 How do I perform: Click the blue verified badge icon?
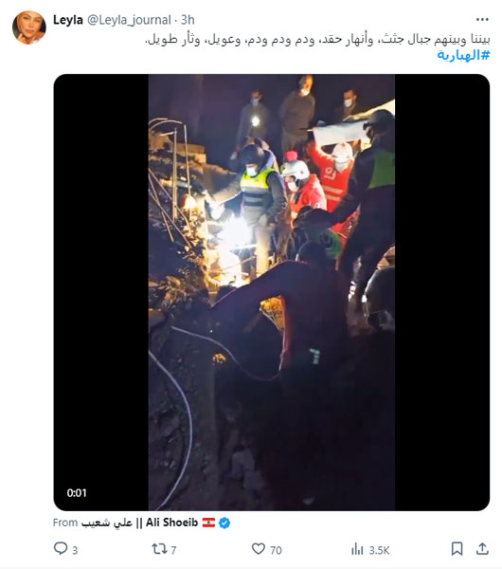pos(224,523)
